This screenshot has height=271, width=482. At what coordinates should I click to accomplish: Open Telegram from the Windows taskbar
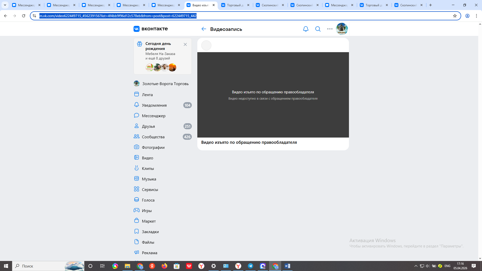coord(250,266)
